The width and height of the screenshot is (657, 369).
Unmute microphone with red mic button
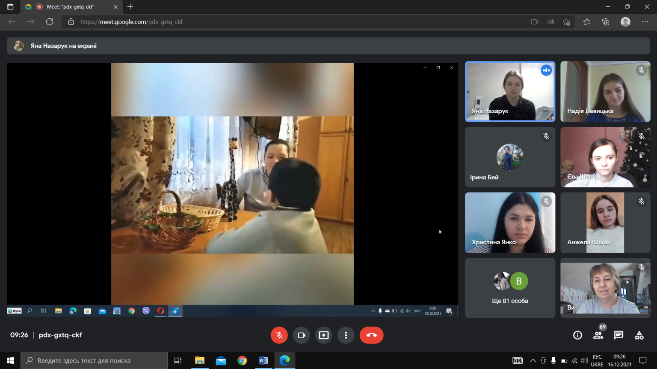pyautogui.click(x=279, y=335)
